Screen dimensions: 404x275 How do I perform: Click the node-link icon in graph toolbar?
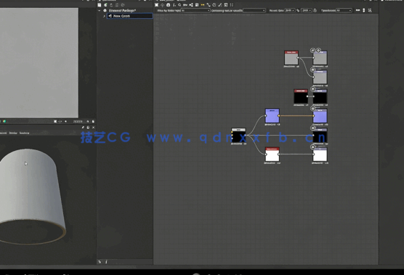tap(191, 5)
